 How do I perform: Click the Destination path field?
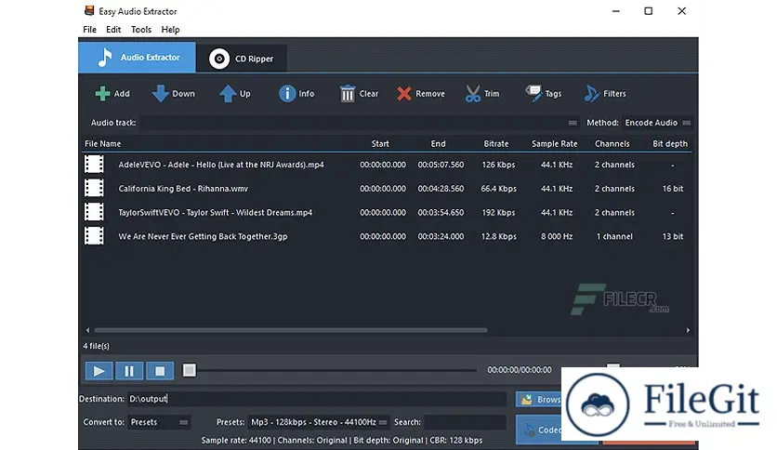pyautogui.click(x=317, y=399)
